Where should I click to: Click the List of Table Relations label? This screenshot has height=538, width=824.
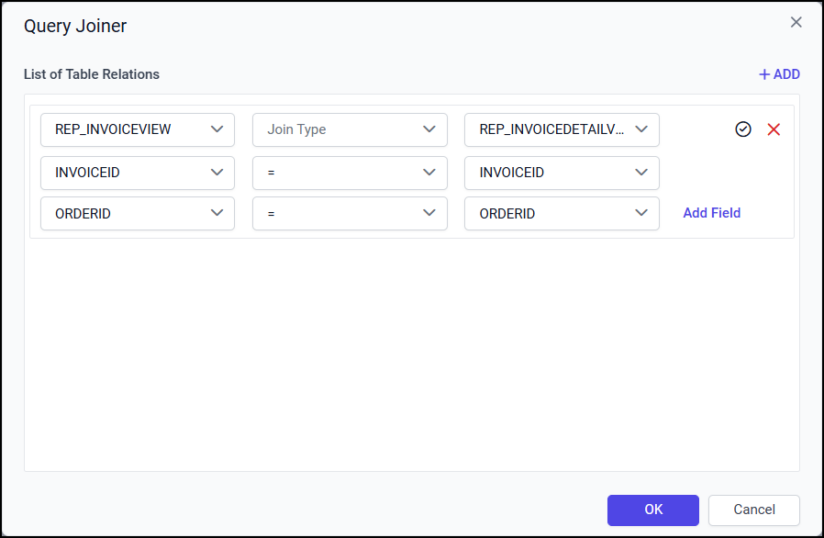click(92, 74)
